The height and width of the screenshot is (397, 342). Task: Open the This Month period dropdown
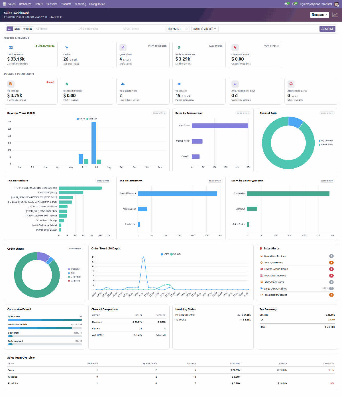178,29
